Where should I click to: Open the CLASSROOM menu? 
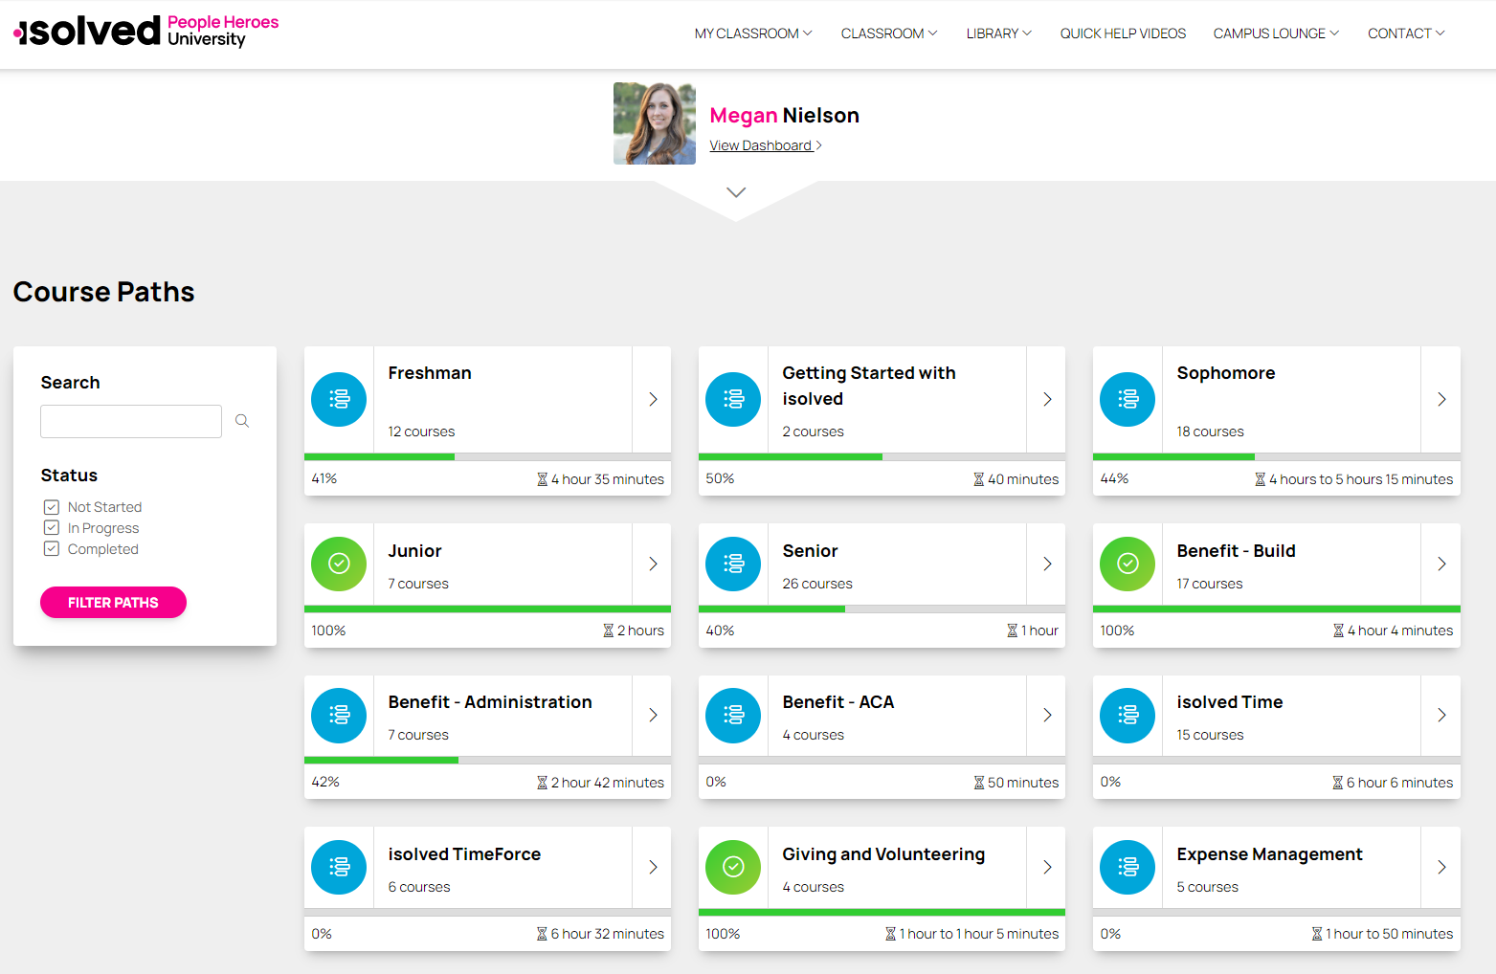click(x=887, y=33)
